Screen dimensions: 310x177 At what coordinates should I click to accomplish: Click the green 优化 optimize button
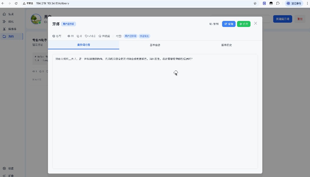click(x=244, y=24)
